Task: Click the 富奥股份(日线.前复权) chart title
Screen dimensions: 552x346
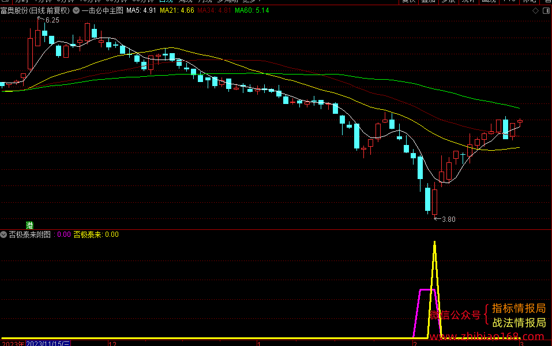Action: 35,10
